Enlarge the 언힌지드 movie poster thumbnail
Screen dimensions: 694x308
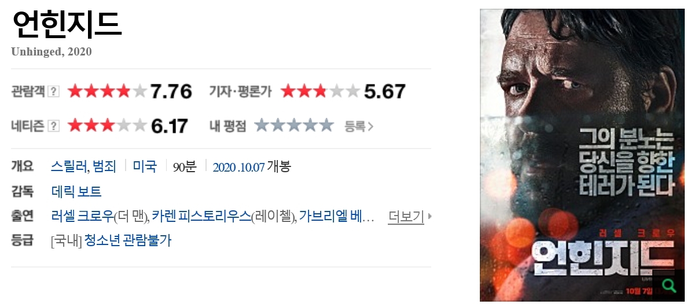coord(582,155)
